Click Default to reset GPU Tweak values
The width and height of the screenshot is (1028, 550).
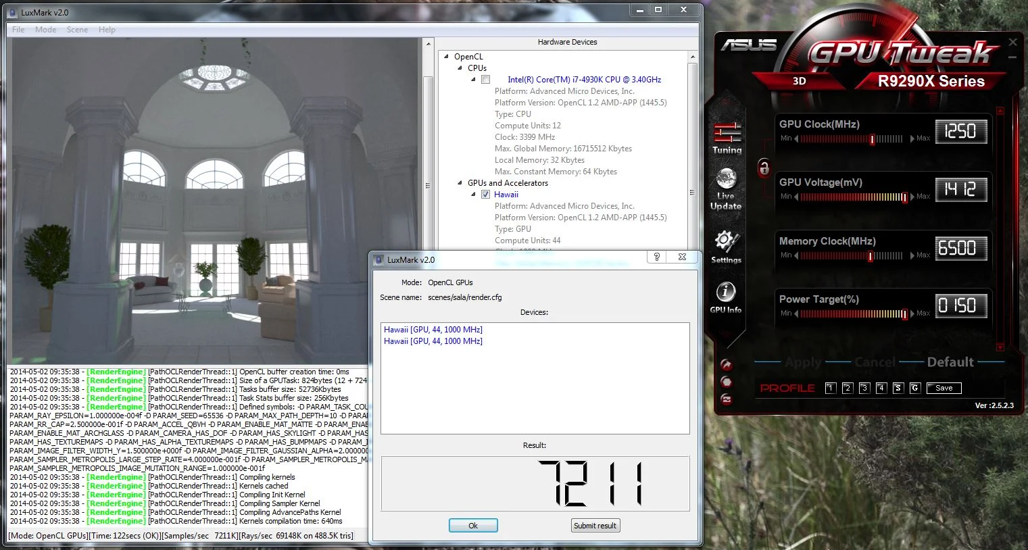point(950,362)
